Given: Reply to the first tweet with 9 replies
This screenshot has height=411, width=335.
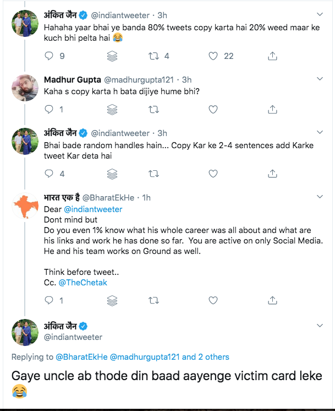Looking at the screenshot, I should point(50,56).
